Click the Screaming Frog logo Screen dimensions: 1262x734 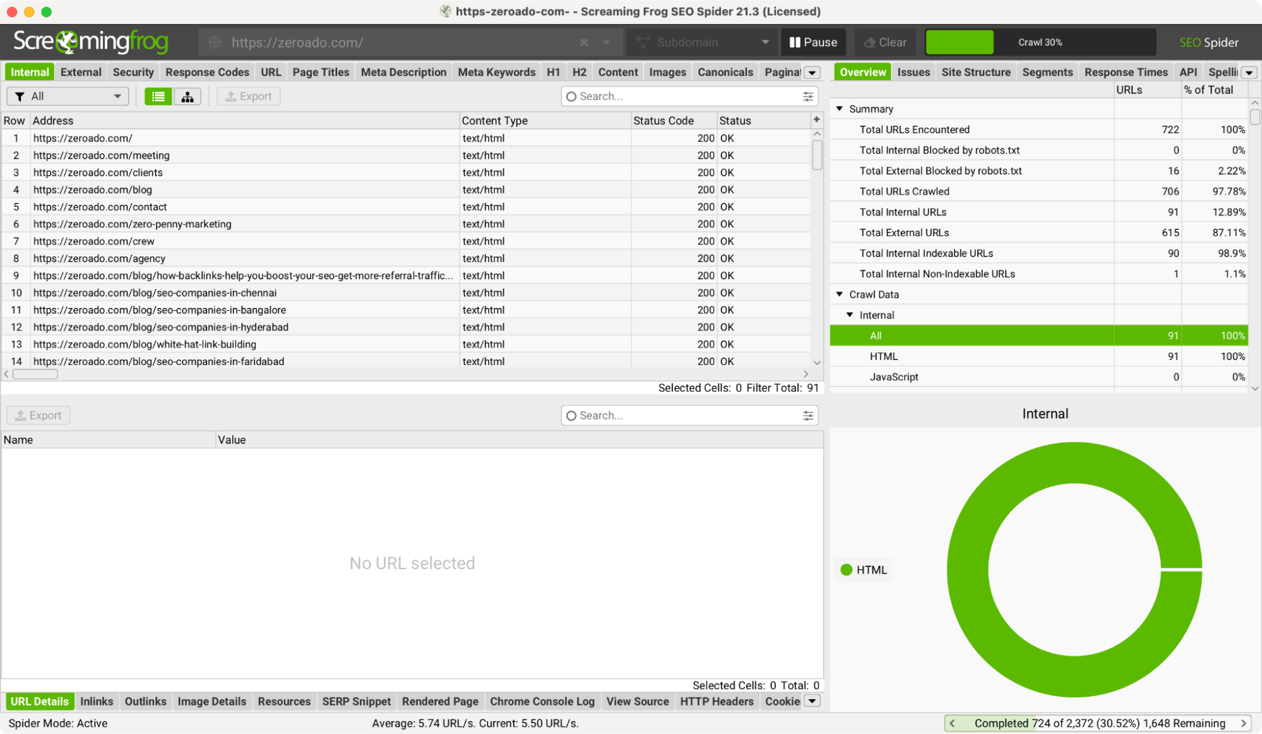91,42
